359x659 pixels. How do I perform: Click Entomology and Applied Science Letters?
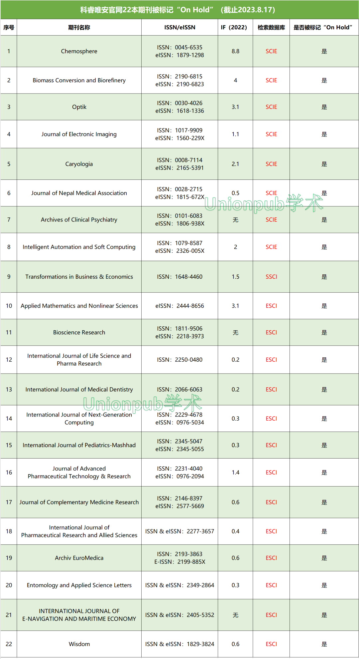[x=79, y=585]
